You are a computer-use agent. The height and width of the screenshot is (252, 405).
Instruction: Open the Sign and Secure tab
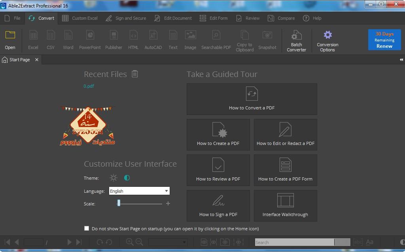(126, 18)
